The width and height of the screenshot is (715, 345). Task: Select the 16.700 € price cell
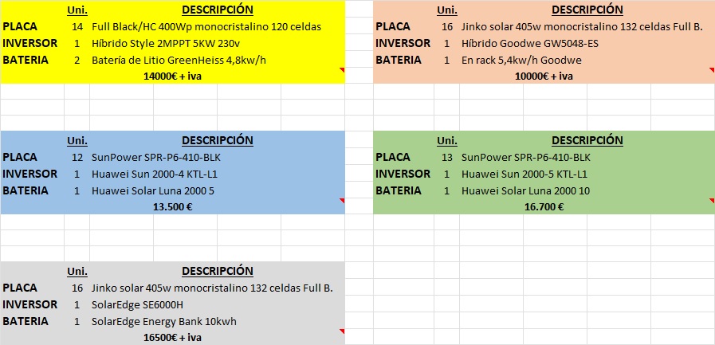[x=544, y=207]
